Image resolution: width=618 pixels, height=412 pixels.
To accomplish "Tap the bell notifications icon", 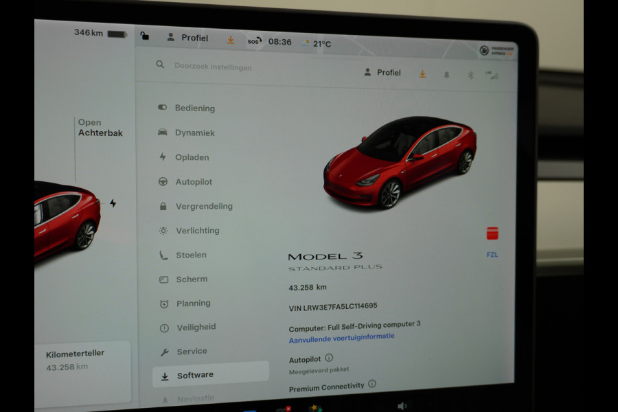I will click(x=446, y=73).
